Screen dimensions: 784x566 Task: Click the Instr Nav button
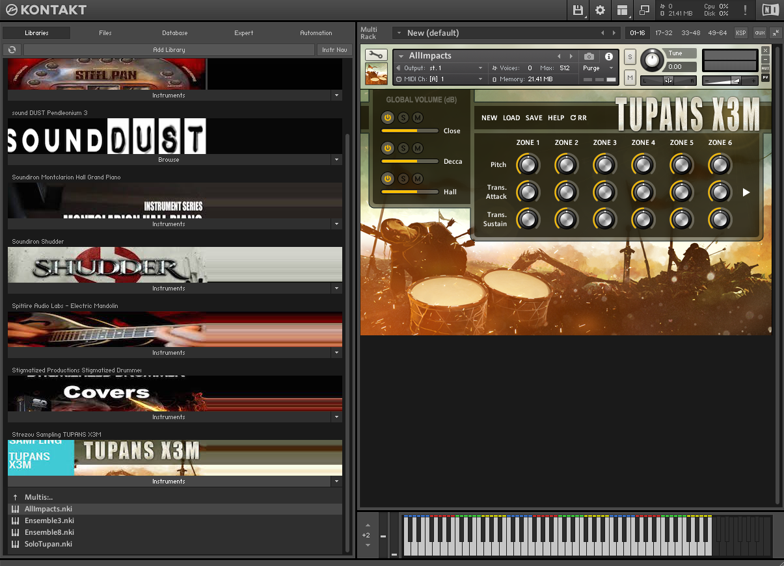(x=334, y=50)
